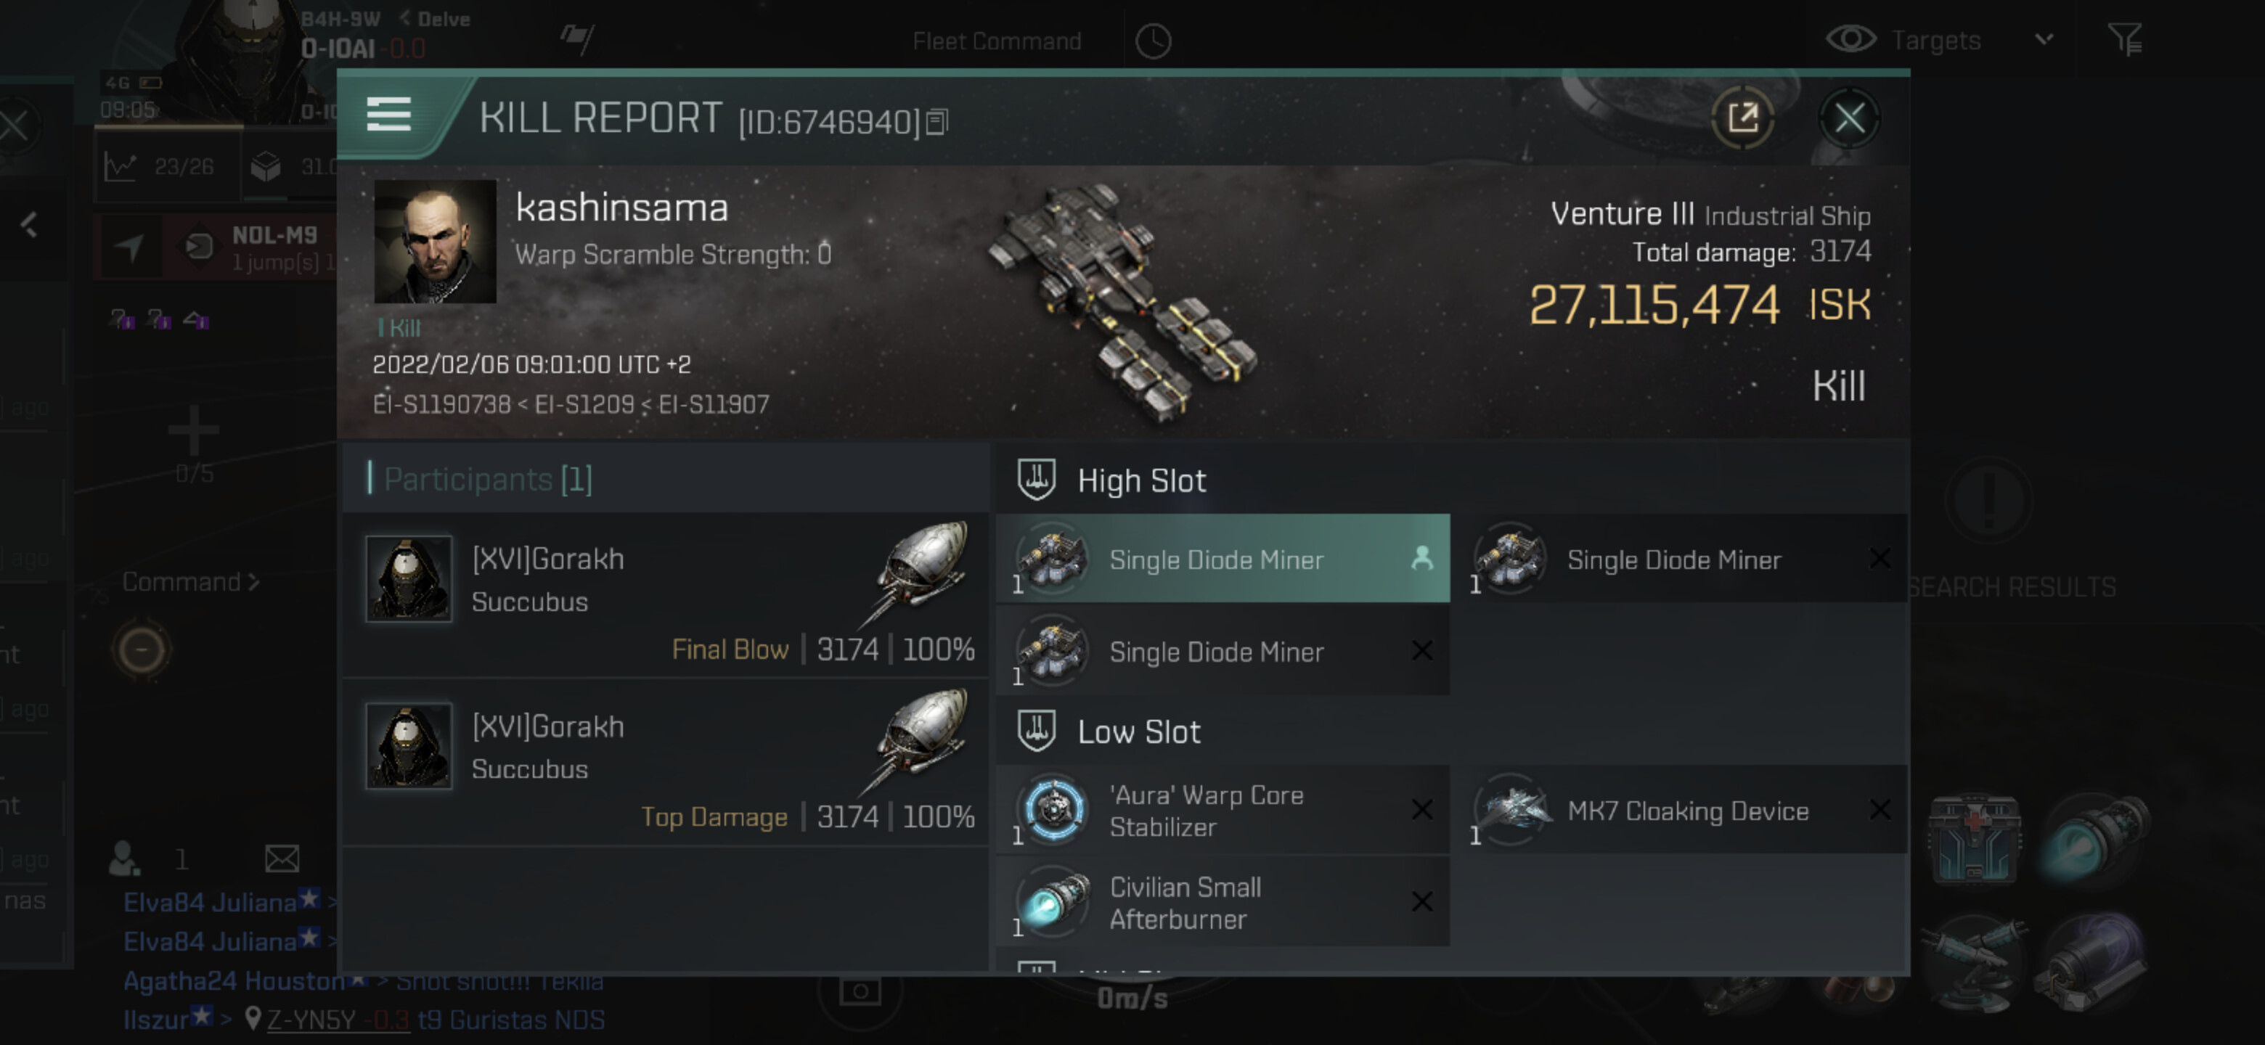Screen dimensions: 2265x1045
Task: Select the Civilian Small Afterburner item
Action: pyautogui.click(x=1223, y=903)
